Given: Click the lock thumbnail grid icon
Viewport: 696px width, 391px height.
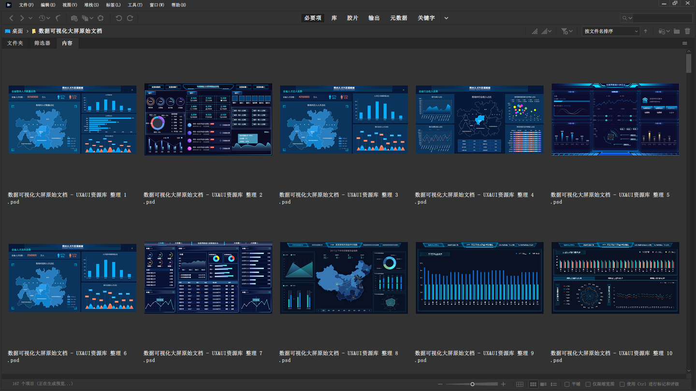Looking at the screenshot, I should (x=520, y=384).
